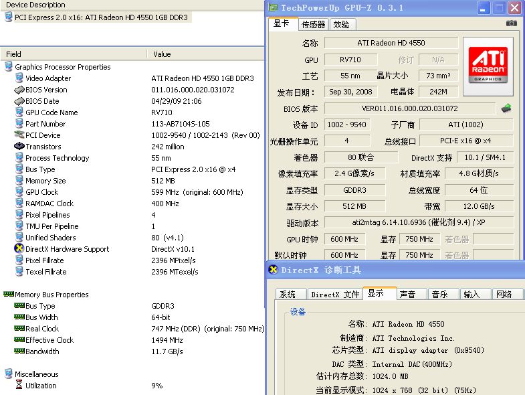Close the GPU-Z window
Screen dimensions: 525x395
[x=514, y=8]
